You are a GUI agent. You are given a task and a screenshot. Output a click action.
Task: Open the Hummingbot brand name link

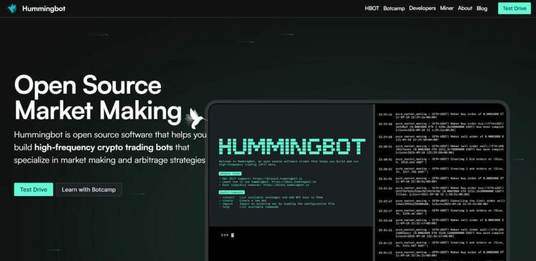pyautogui.click(x=44, y=8)
